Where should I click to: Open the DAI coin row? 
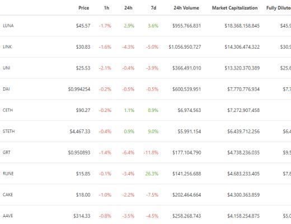(x=145, y=89)
